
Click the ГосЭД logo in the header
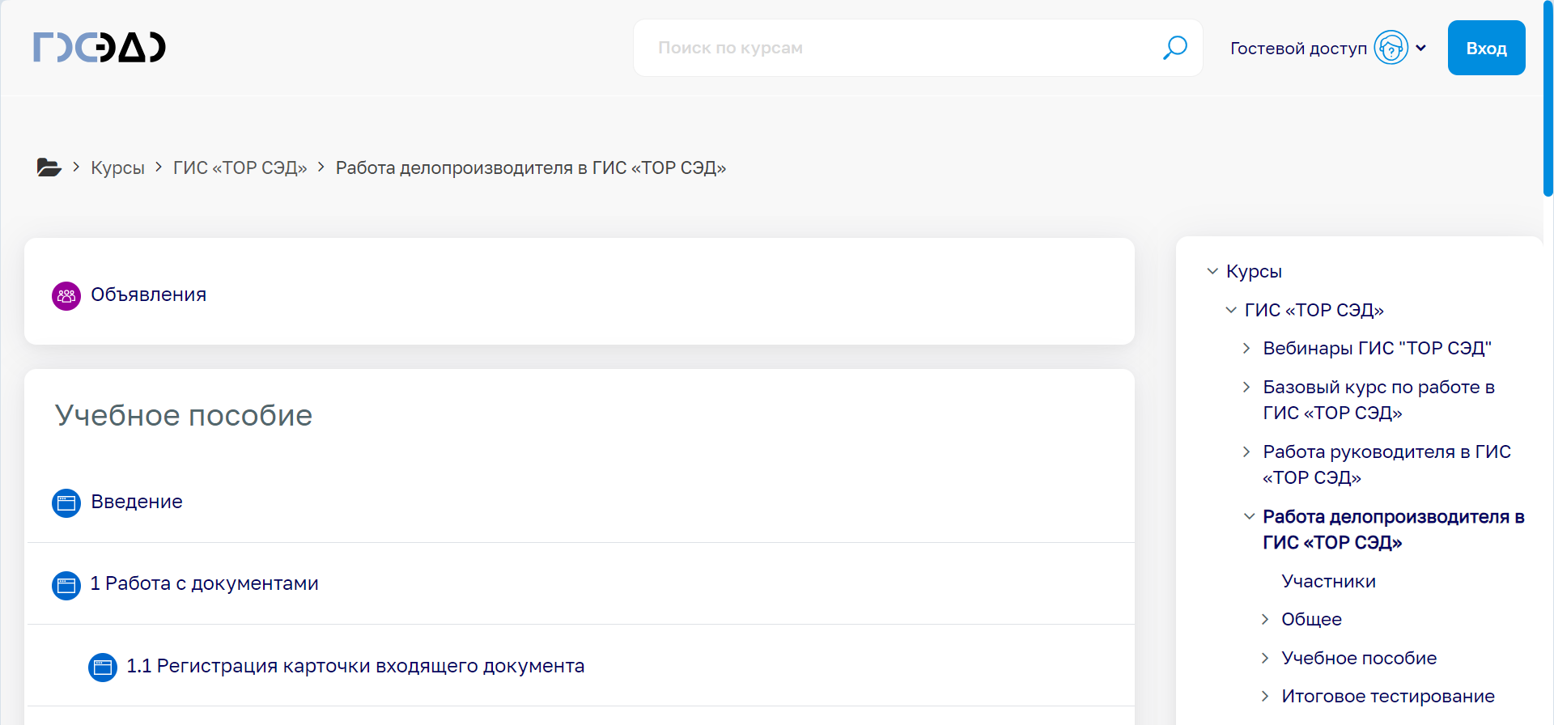[x=100, y=47]
